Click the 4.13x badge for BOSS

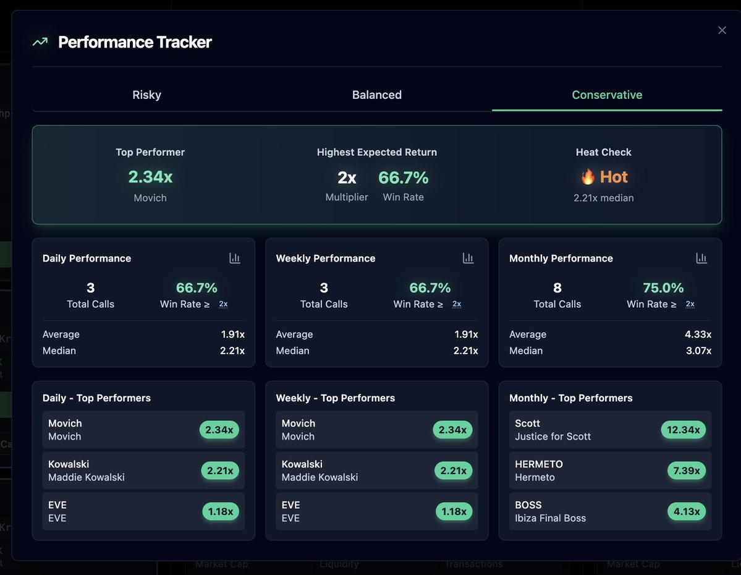pos(686,511)
